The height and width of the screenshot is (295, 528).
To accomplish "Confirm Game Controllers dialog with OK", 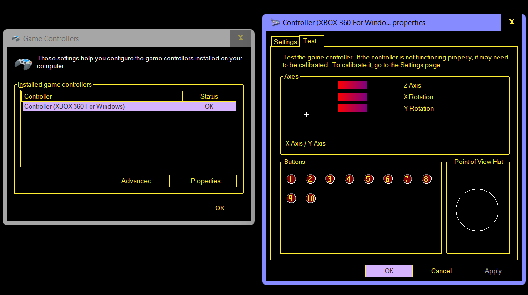I will [220, 208].
